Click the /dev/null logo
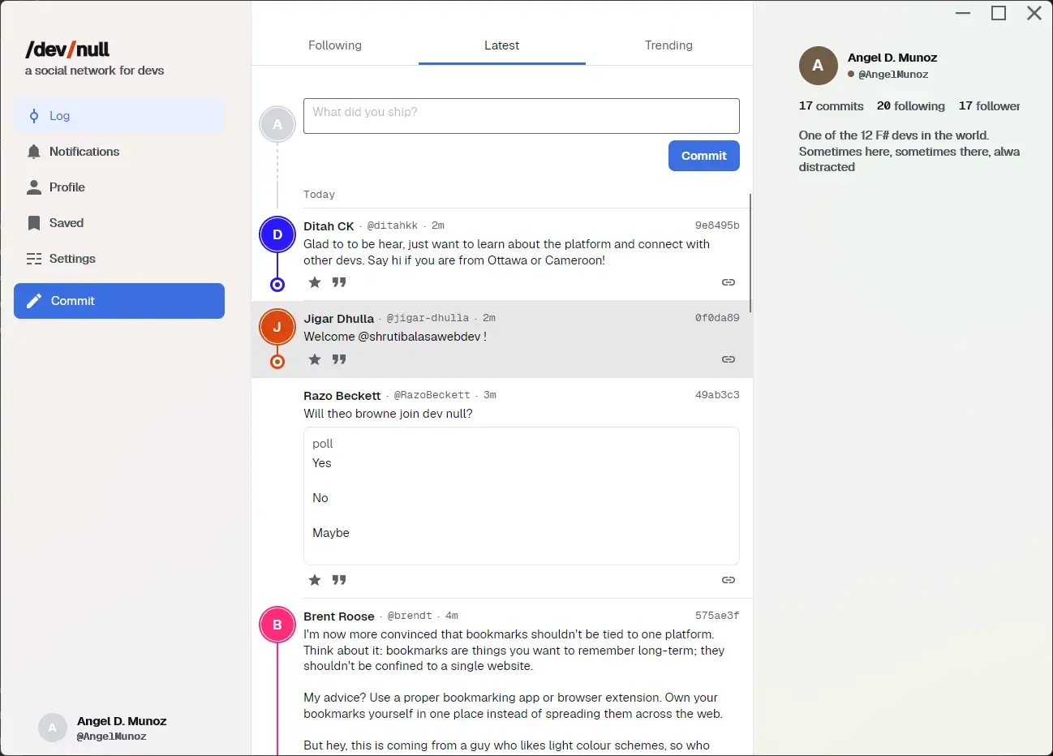The height and width of the screenshot is (756, 1053). (67, 49)
